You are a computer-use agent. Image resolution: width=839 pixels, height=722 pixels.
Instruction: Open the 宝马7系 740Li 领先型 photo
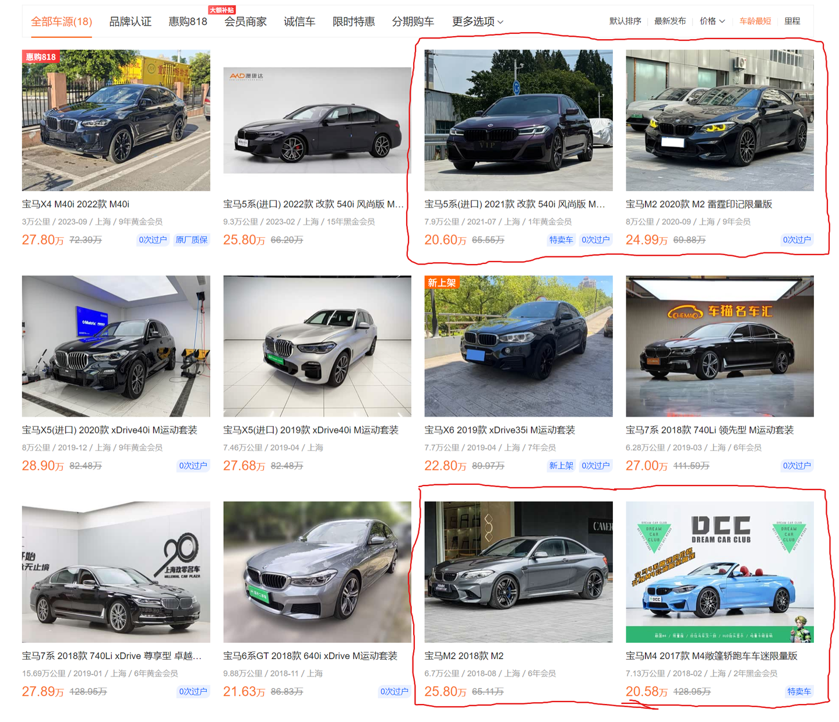click(x=720, y=346)
